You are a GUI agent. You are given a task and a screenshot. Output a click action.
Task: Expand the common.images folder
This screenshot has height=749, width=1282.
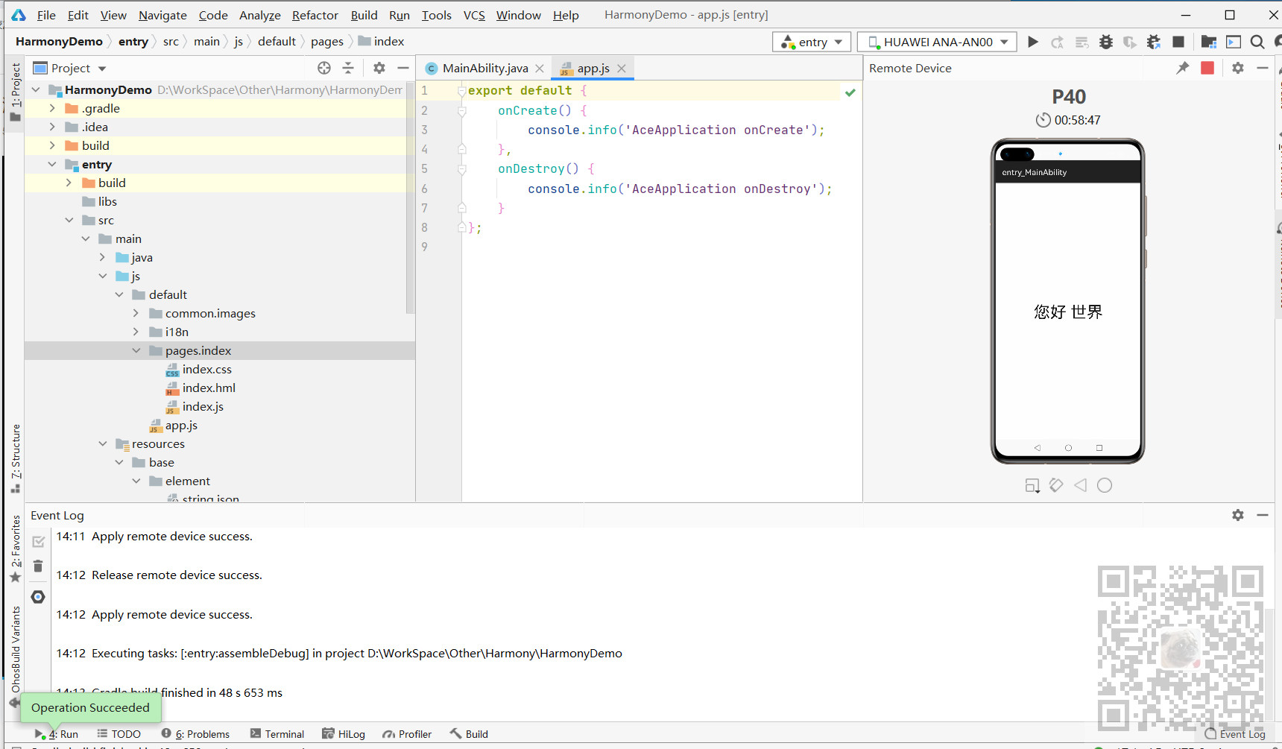coord(136,313)
